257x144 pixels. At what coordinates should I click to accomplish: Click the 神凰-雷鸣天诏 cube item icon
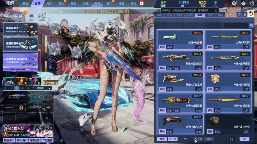click(x=215, y=78)
